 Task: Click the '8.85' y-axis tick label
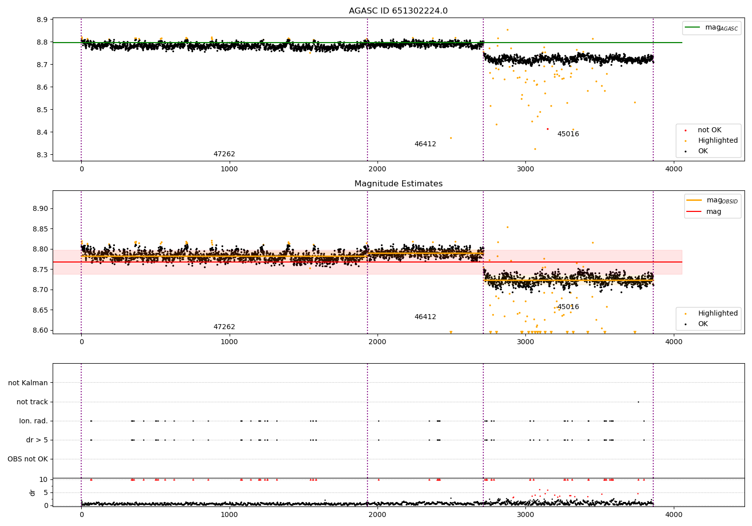(x=40, y=229)
